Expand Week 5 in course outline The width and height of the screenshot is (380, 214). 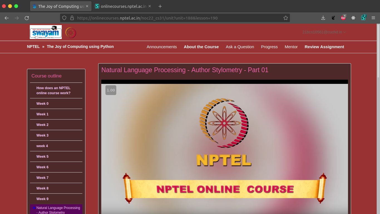click(56, 156)
